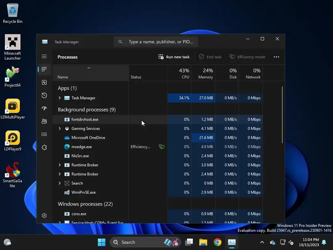Select the Minecraft Launcher desktop icon
Screen dimensions: 333x250
click(13, 47)
